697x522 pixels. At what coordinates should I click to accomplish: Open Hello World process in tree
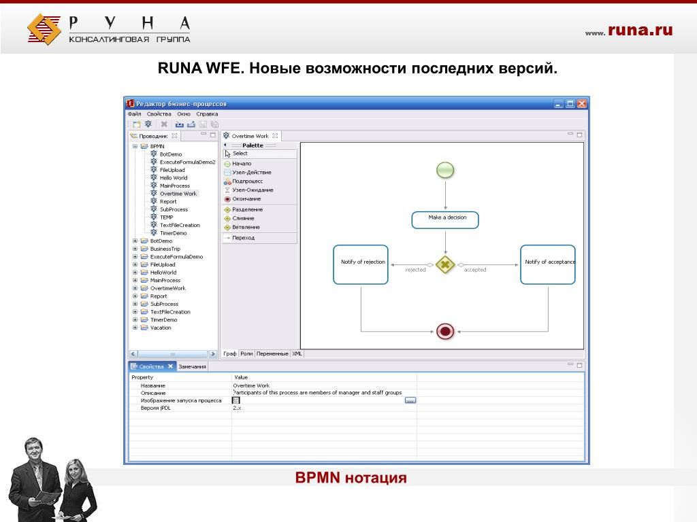click(174, 178)
